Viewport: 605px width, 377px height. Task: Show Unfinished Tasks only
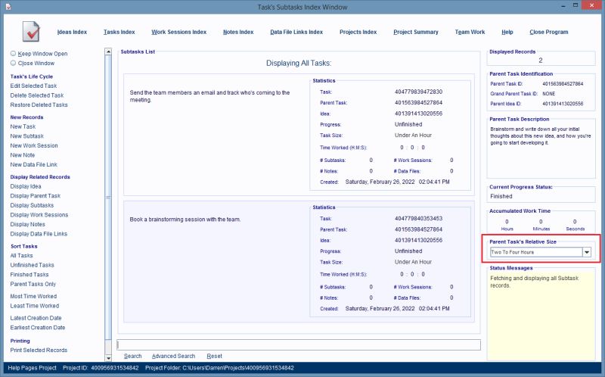click(x=32, y=265)
